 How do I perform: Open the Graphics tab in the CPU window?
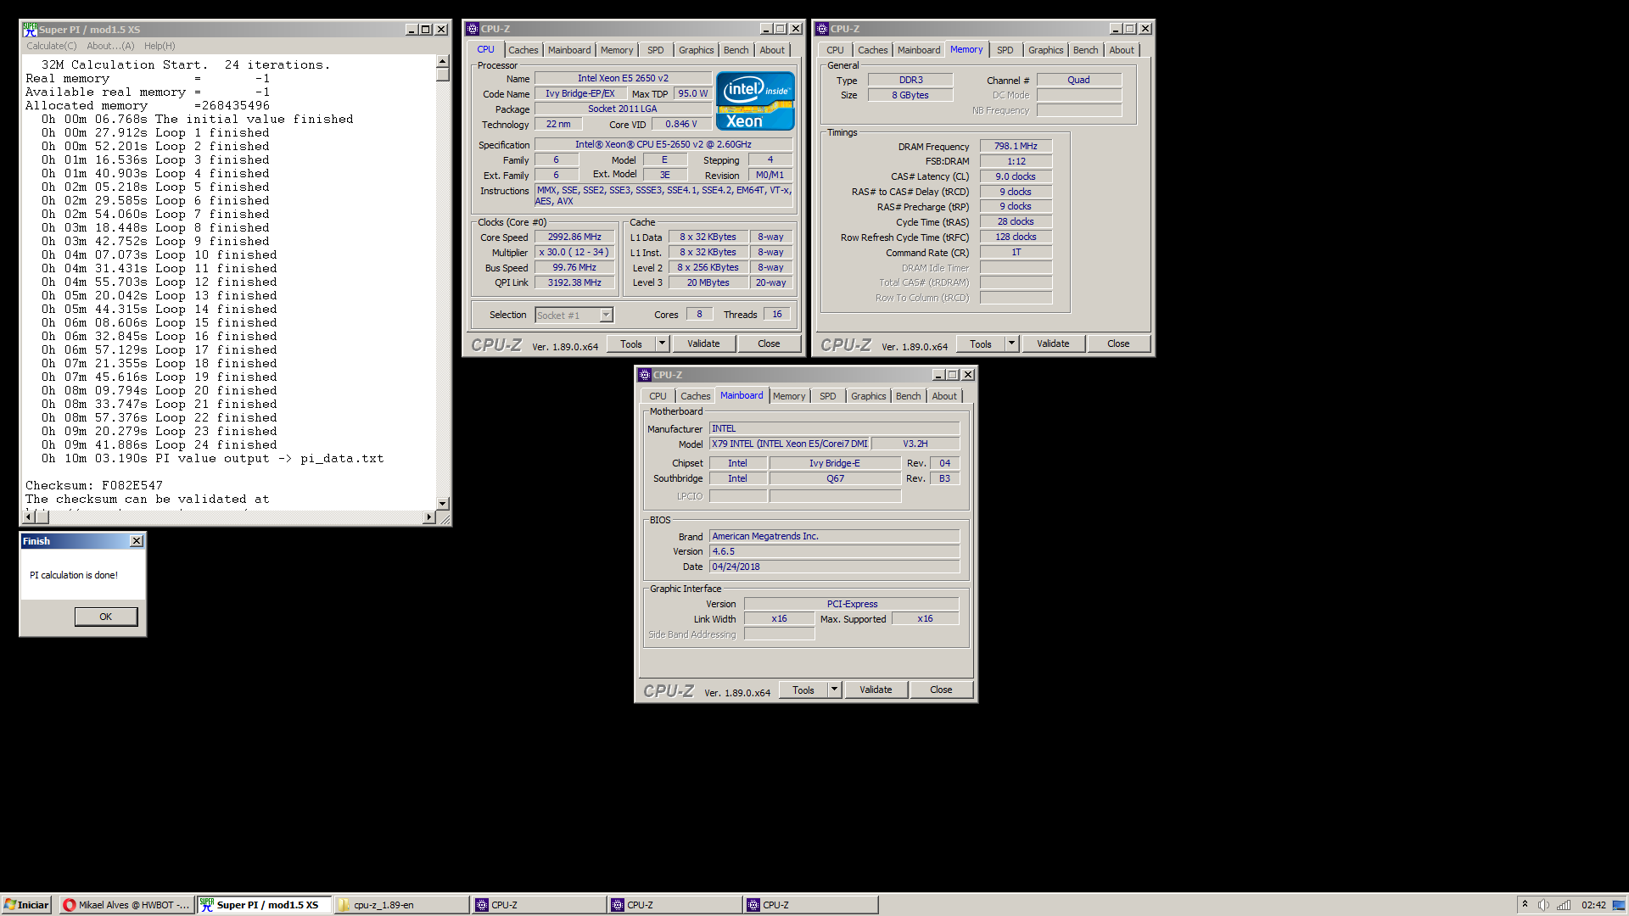pos(697,50)
